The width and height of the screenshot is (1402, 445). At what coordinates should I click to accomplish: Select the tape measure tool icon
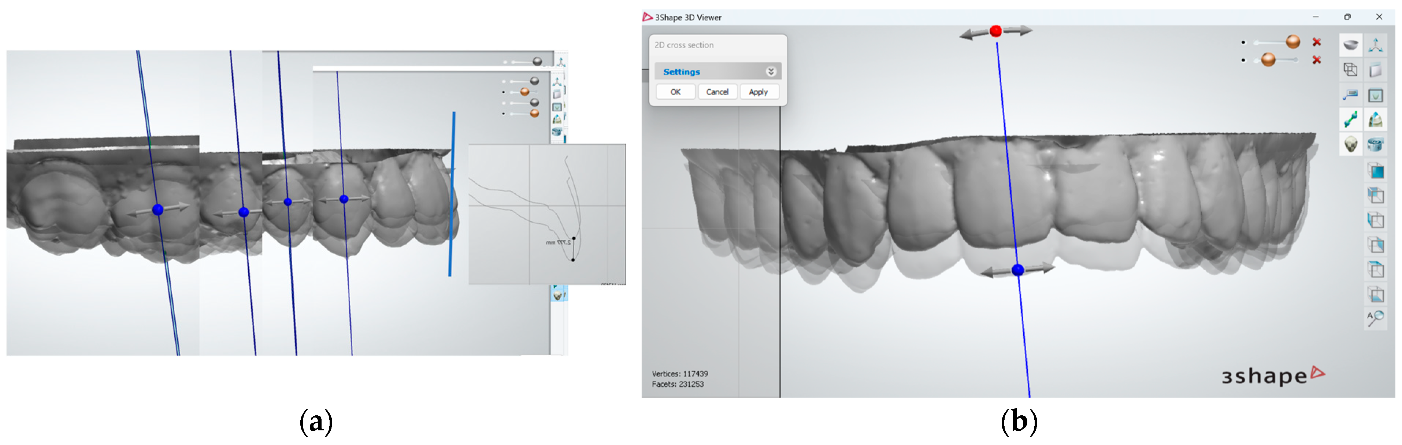[1375, 145]
